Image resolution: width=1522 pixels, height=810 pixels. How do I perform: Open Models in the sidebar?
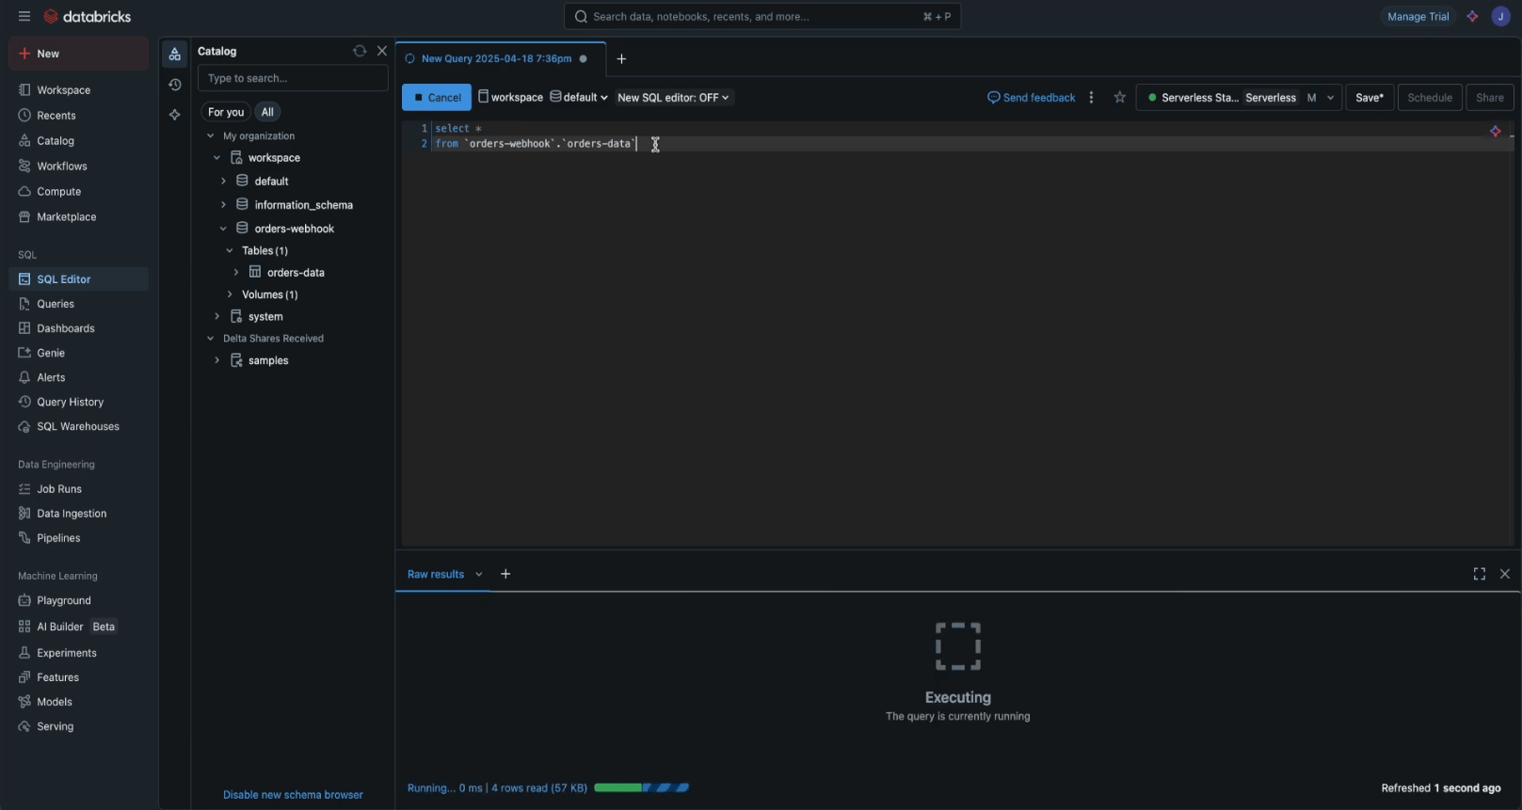(x=78, y=702)
